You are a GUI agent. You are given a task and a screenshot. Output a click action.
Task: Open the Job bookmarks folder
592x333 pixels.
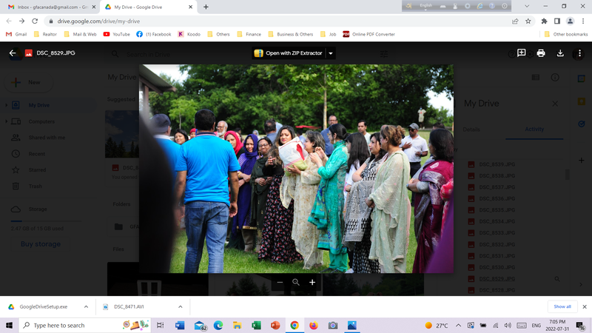click(x=328, y=34)
